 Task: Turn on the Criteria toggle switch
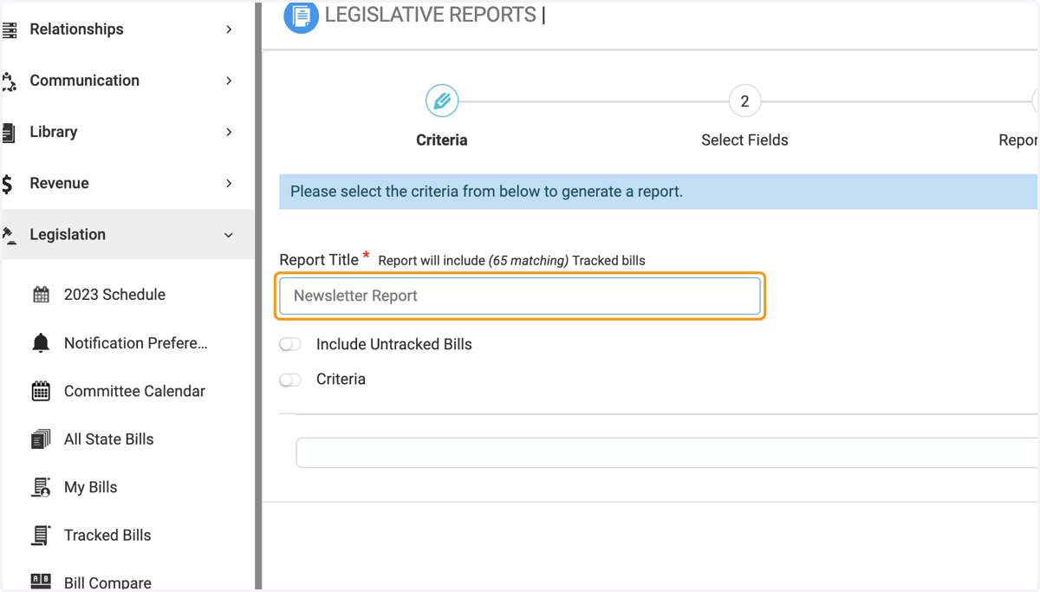(290, 380)
